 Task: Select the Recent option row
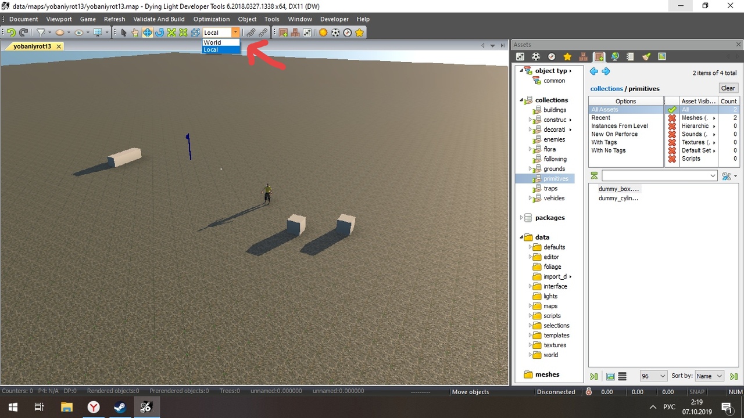tap(626, 118)
